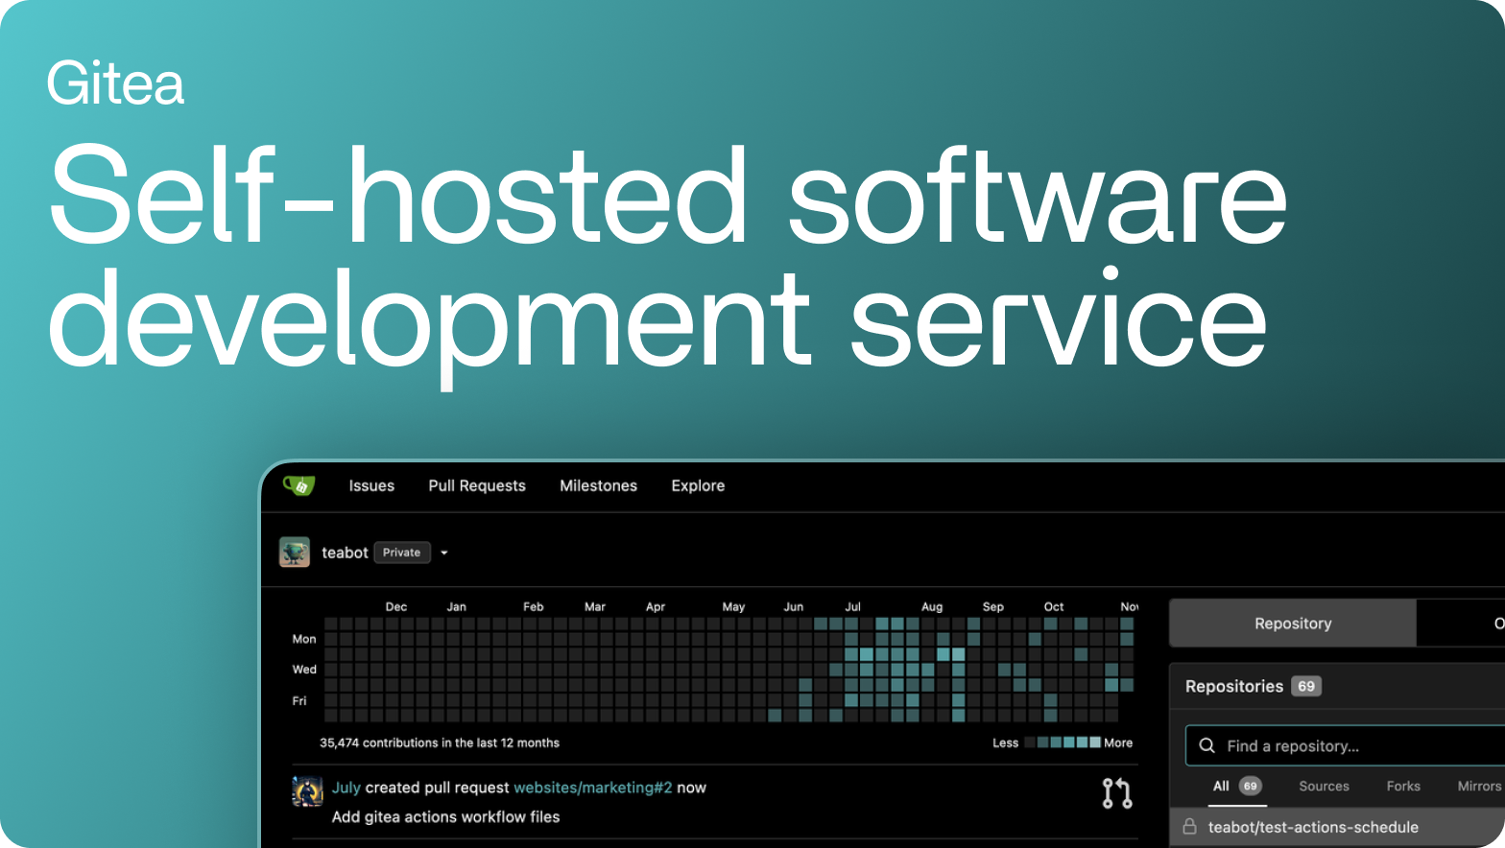Go to Milestones in top navigation
This screenshot has height=848, width=1505.
pos(598,485)
